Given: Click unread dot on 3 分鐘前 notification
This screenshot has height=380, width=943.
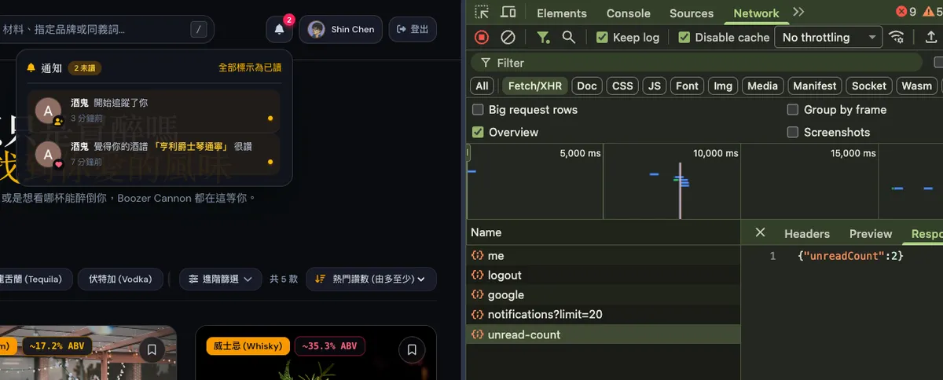Looking at the screenshot, I should coord(270,119).
